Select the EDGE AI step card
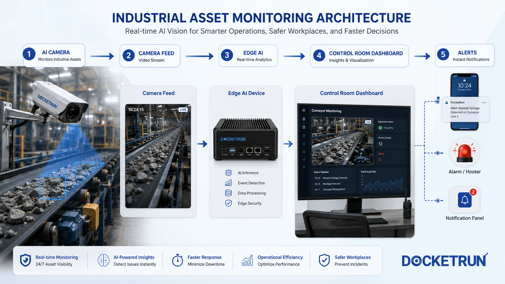 [248, 56]
